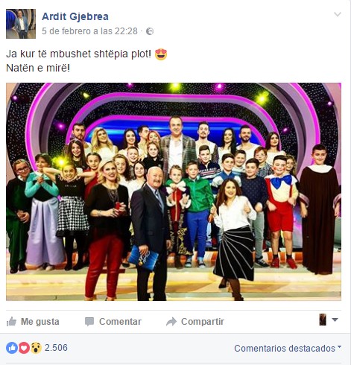Viewport: 351px width, 365px height.
Task: Open Ardit Gjebrea's profile picture
Action: 21,24
